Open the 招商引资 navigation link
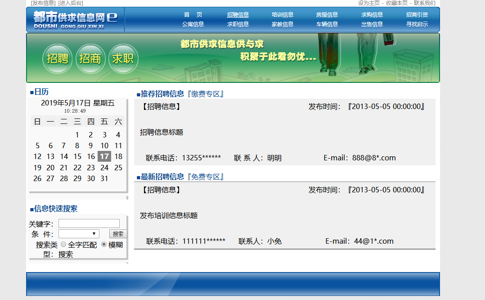 [417, 14]
